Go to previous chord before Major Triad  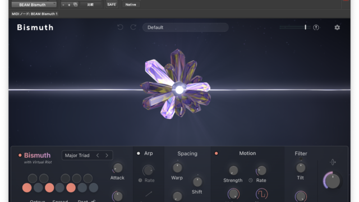[98, 155]
